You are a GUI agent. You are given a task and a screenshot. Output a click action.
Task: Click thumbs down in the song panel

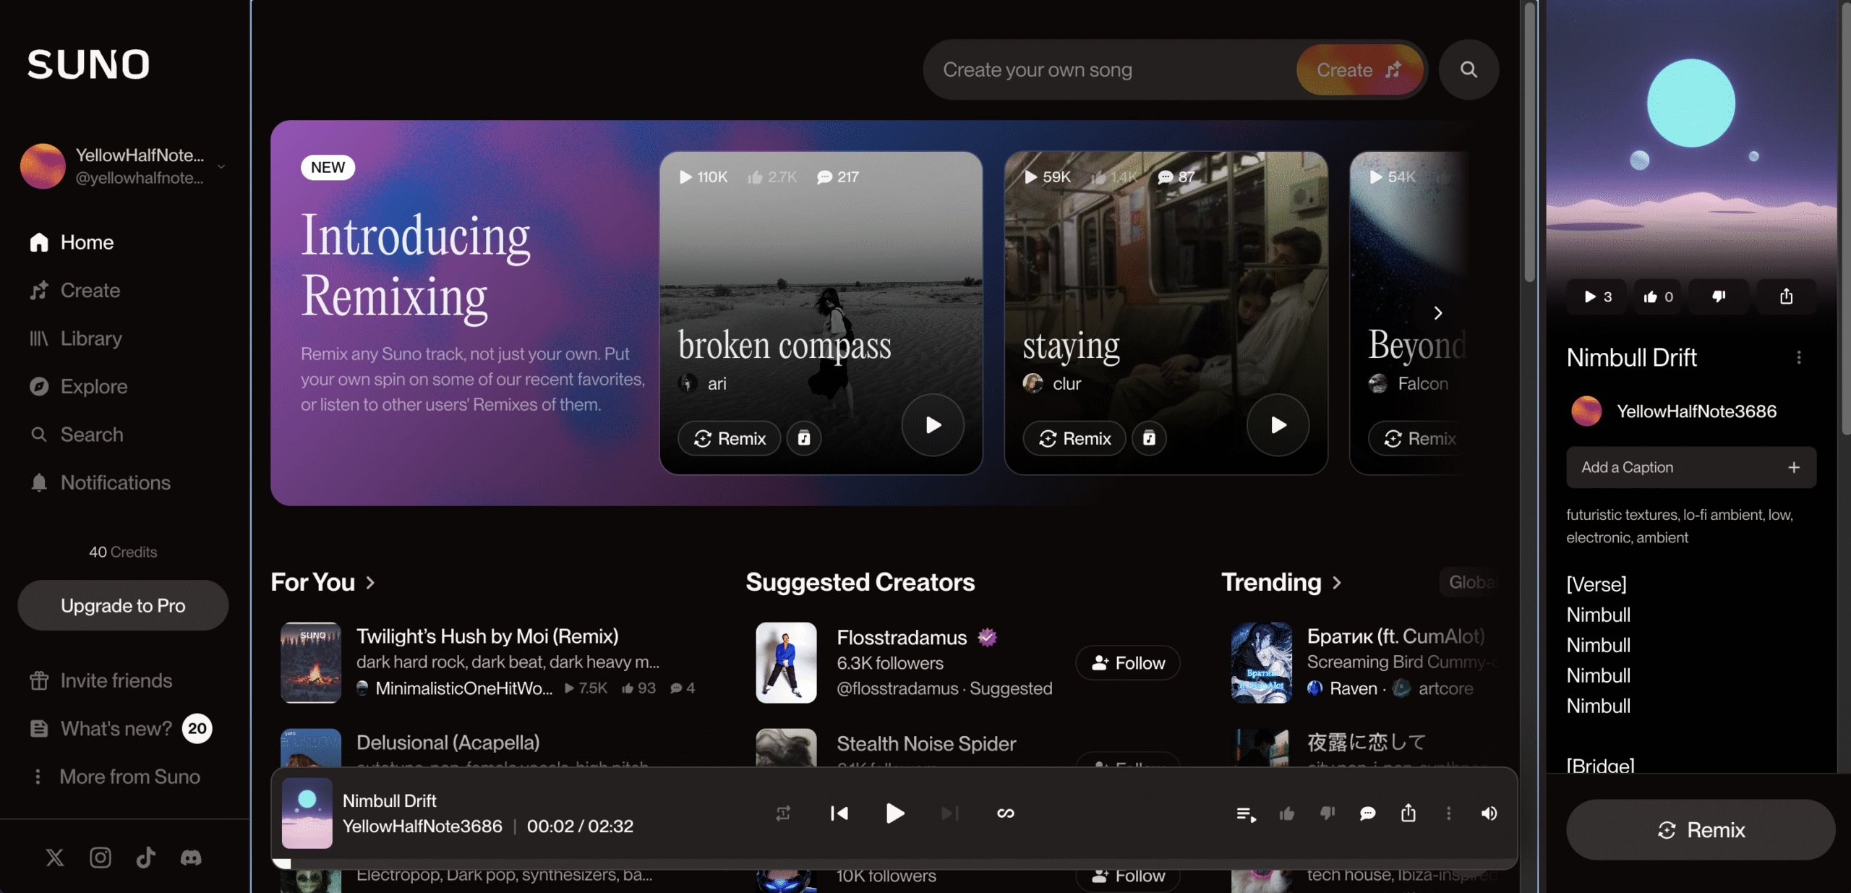(1719, 296)
